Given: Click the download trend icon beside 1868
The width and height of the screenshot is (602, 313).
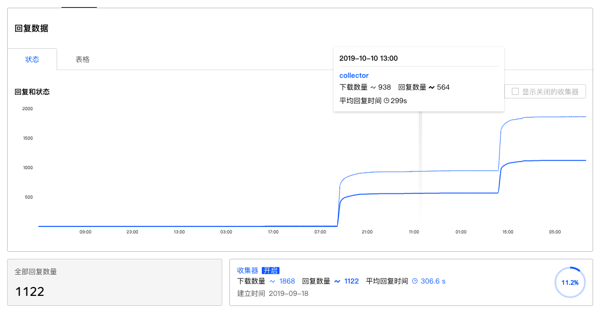Looking at the screenshot, I should [x=272, y=281].
